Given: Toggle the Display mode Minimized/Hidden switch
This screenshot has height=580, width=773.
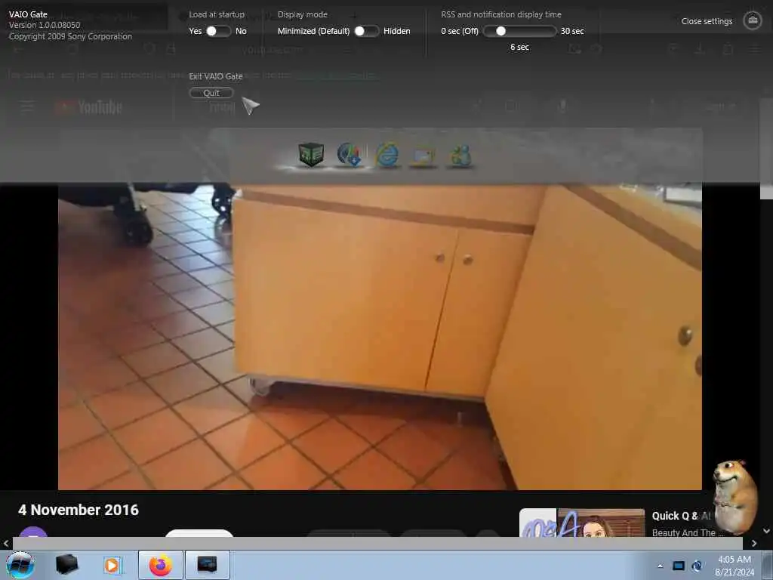Looking at the screenshot, I should pos(366,31).
